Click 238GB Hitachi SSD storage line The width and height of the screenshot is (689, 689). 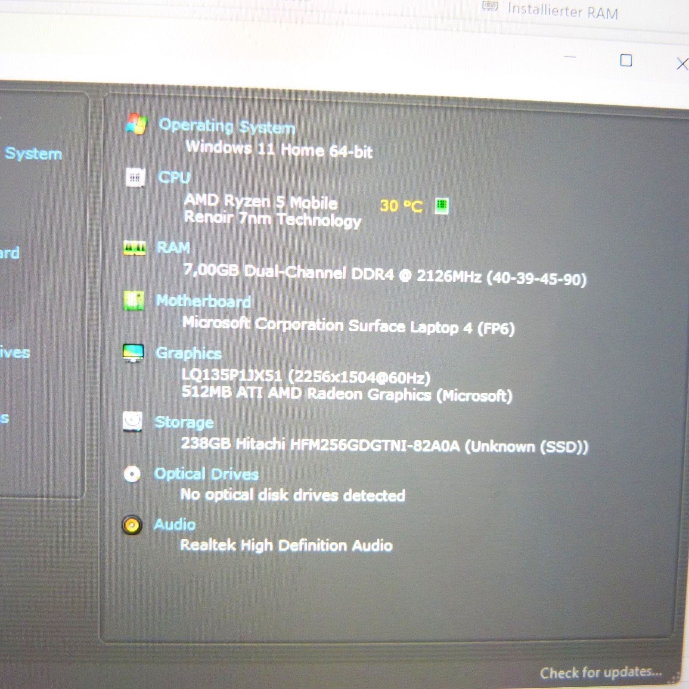pyautogui.click(x=385, y=445)
